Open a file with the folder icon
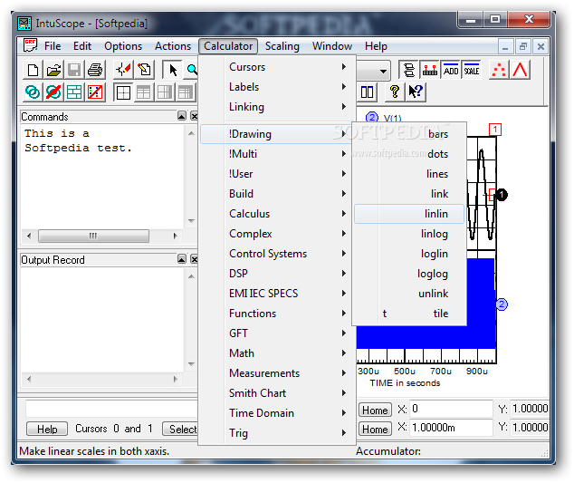The width and height of the screenshot is (574, 483). [53, 70]
